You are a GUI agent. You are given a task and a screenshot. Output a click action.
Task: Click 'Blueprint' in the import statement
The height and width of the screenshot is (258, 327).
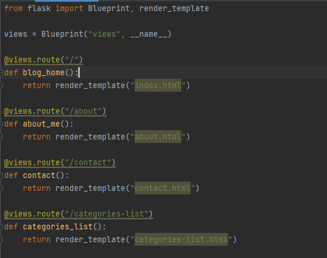click(x=109, y=9)
